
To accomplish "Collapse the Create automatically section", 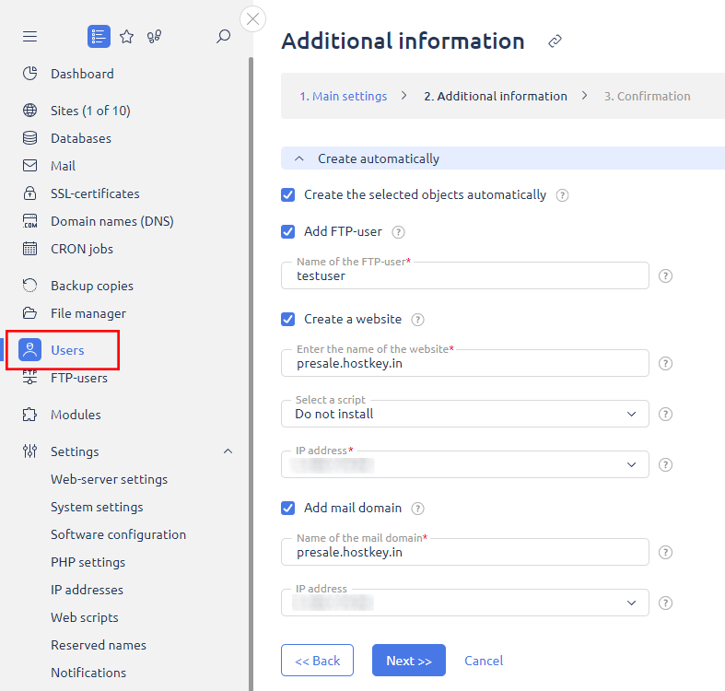I will coord(299,158).
